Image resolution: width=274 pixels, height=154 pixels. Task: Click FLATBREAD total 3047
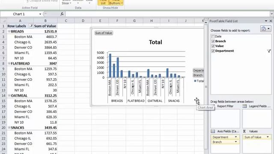click(x=45, y=64)
